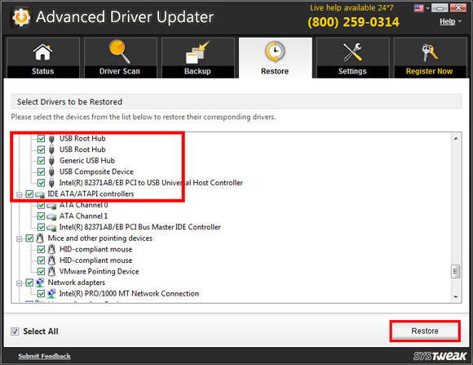This screenshot has height=365, width=473.
Task: Click the scrollbar up arrow
Action: click(456, 138)
